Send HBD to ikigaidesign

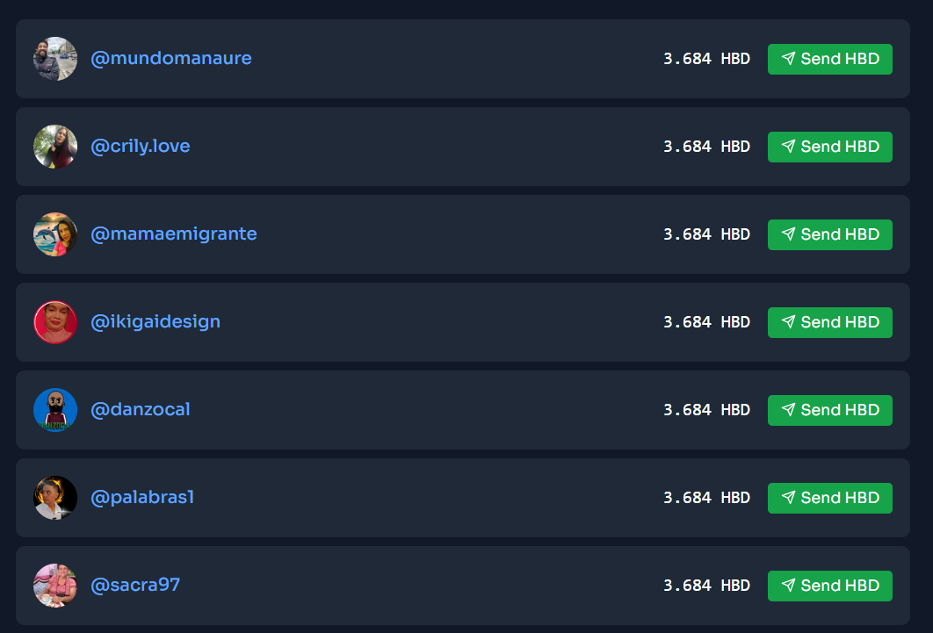tap(829, 322)
